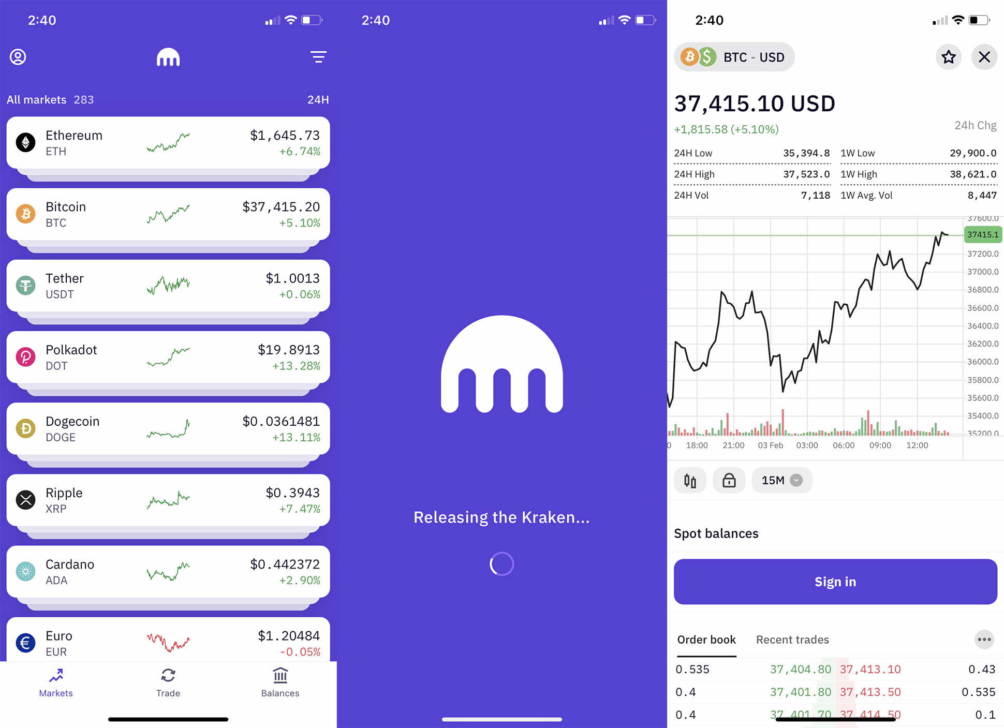The width and height of the screenshot is (1004, 728).
Task: Scroll down the market list
Action: pyautogui.click(x=168, y=390)
